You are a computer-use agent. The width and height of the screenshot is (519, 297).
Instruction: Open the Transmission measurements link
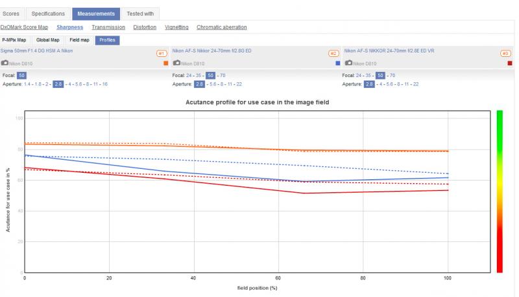tap(108, 27)
